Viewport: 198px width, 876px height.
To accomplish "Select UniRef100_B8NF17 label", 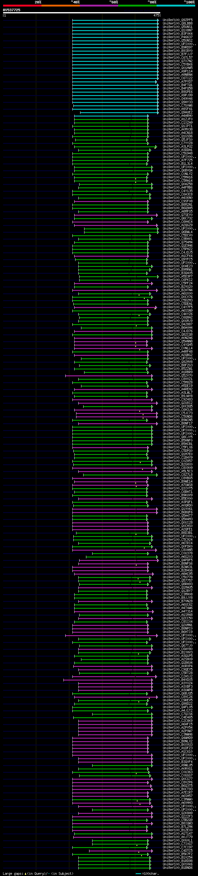I will [x=178, y=423].
